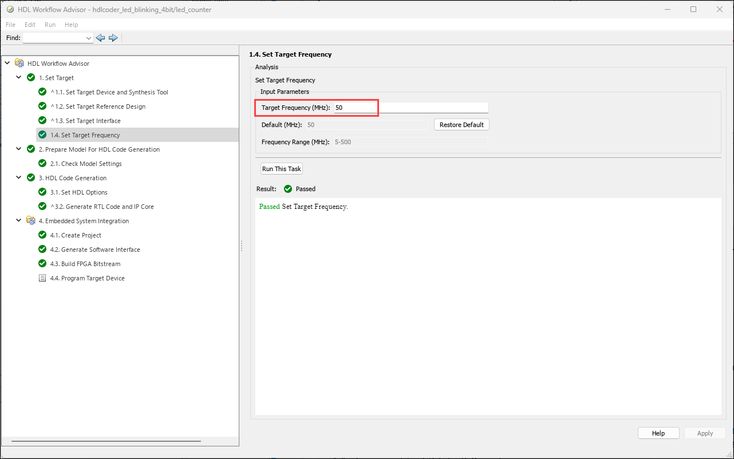Open the File menu

point(10,25)
